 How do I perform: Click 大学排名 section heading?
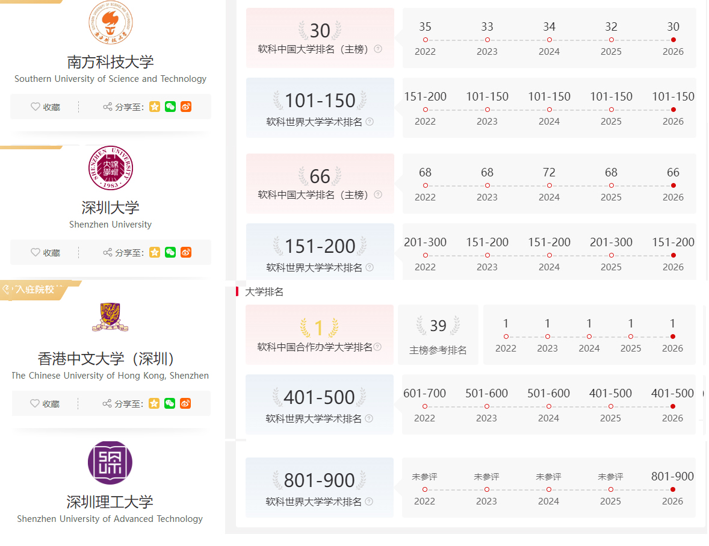coord(264,292)
